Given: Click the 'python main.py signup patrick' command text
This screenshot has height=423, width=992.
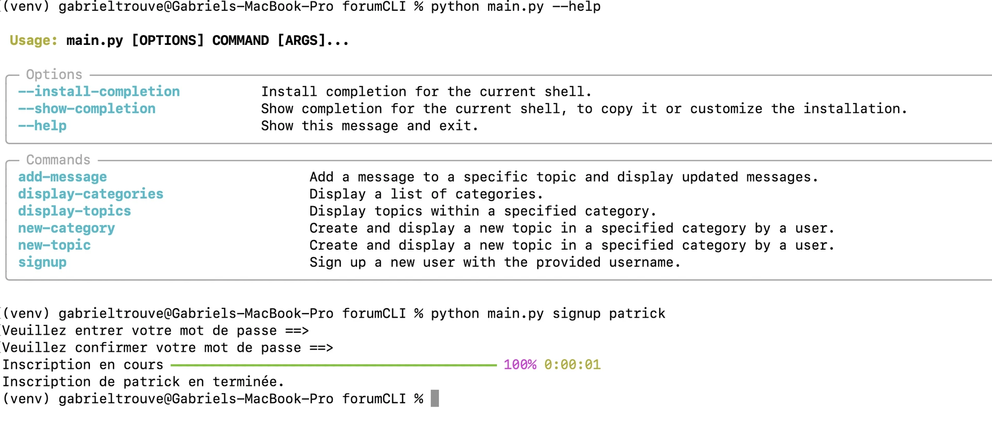Looking at the screenshot, I should click(x=548, y=314).
